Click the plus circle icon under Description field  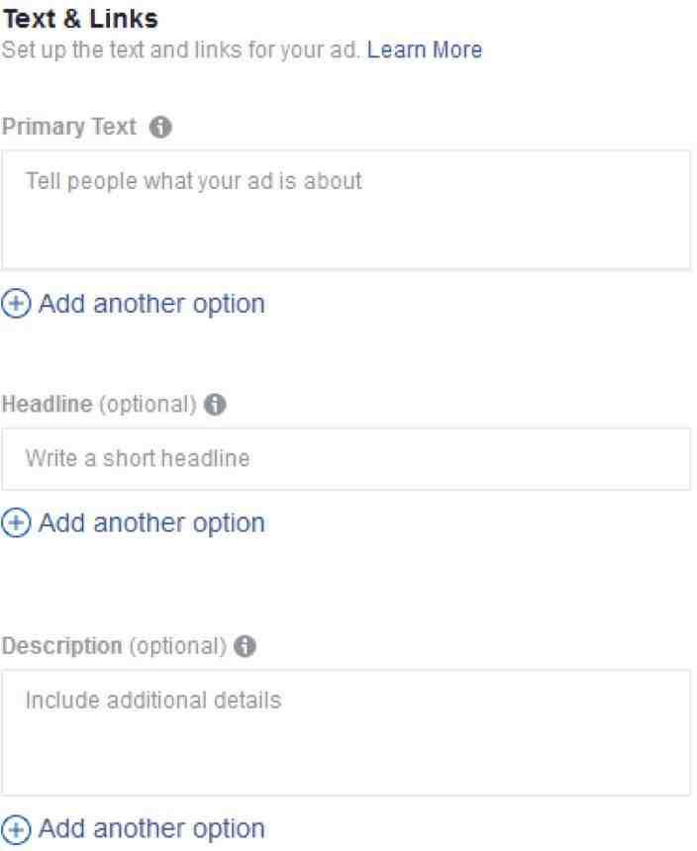click(x=16, y=829)
